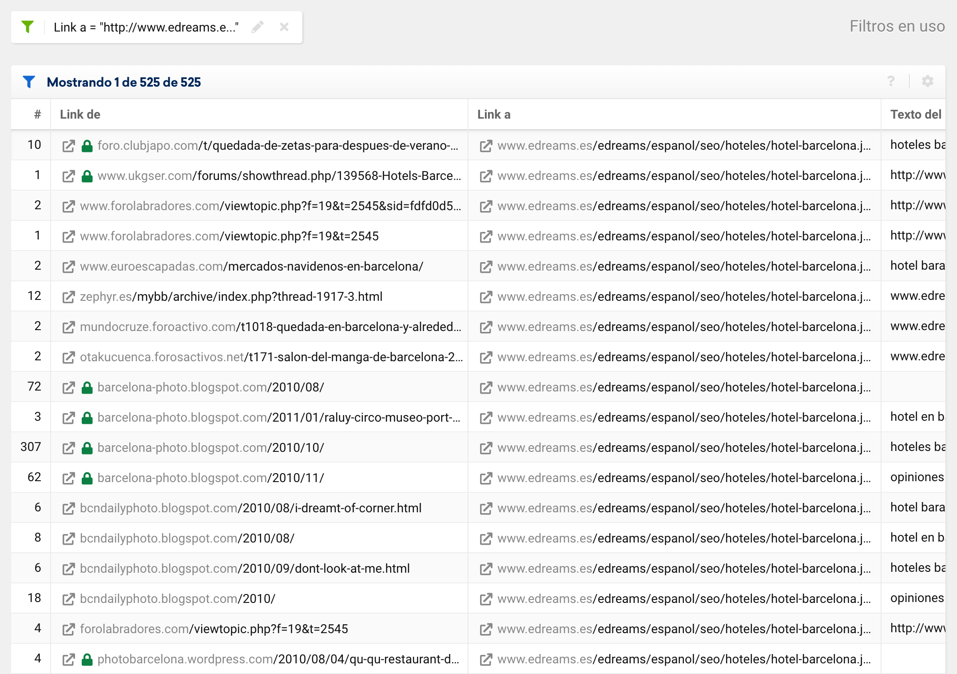Click the green funnel icon in the filter chip
The image size is (957, 674).
[28, 27]
